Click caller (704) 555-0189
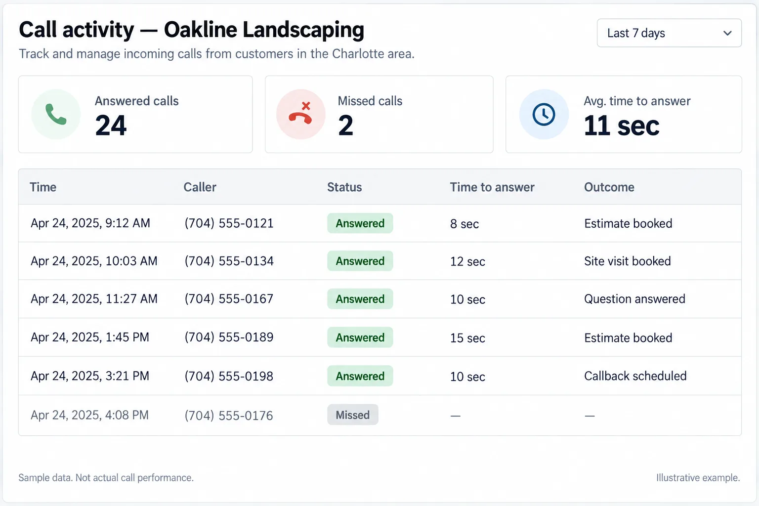 tap(229, 337)
